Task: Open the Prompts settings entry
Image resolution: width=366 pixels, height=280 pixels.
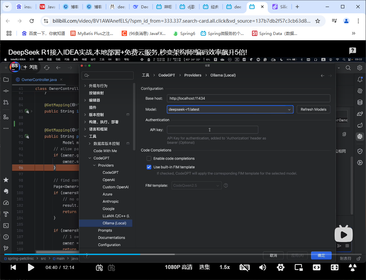Action: (x=105, y=230)
